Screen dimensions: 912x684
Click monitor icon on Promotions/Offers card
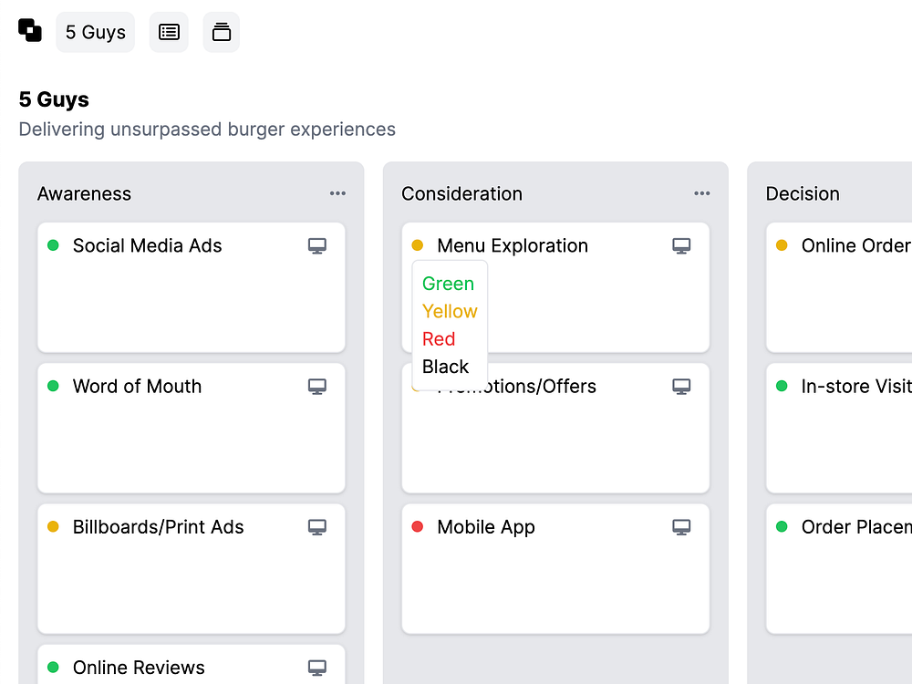pos(681,387)
